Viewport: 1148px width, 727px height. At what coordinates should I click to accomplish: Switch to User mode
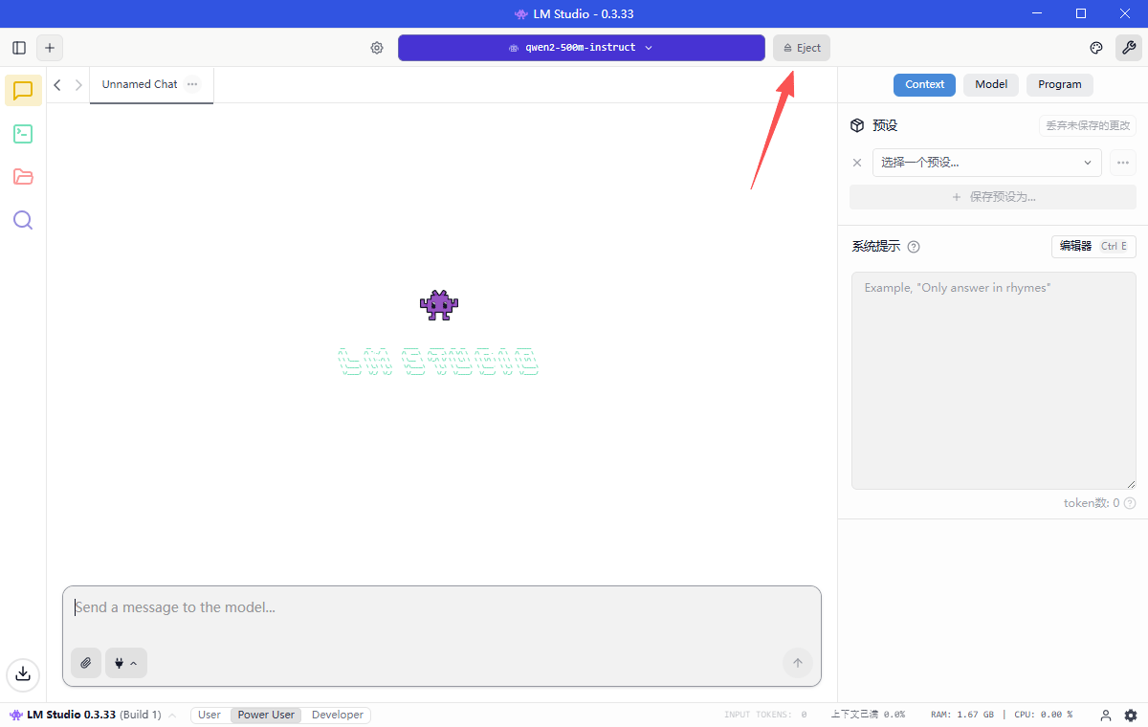pyautogui.click(x=210, y=715)
